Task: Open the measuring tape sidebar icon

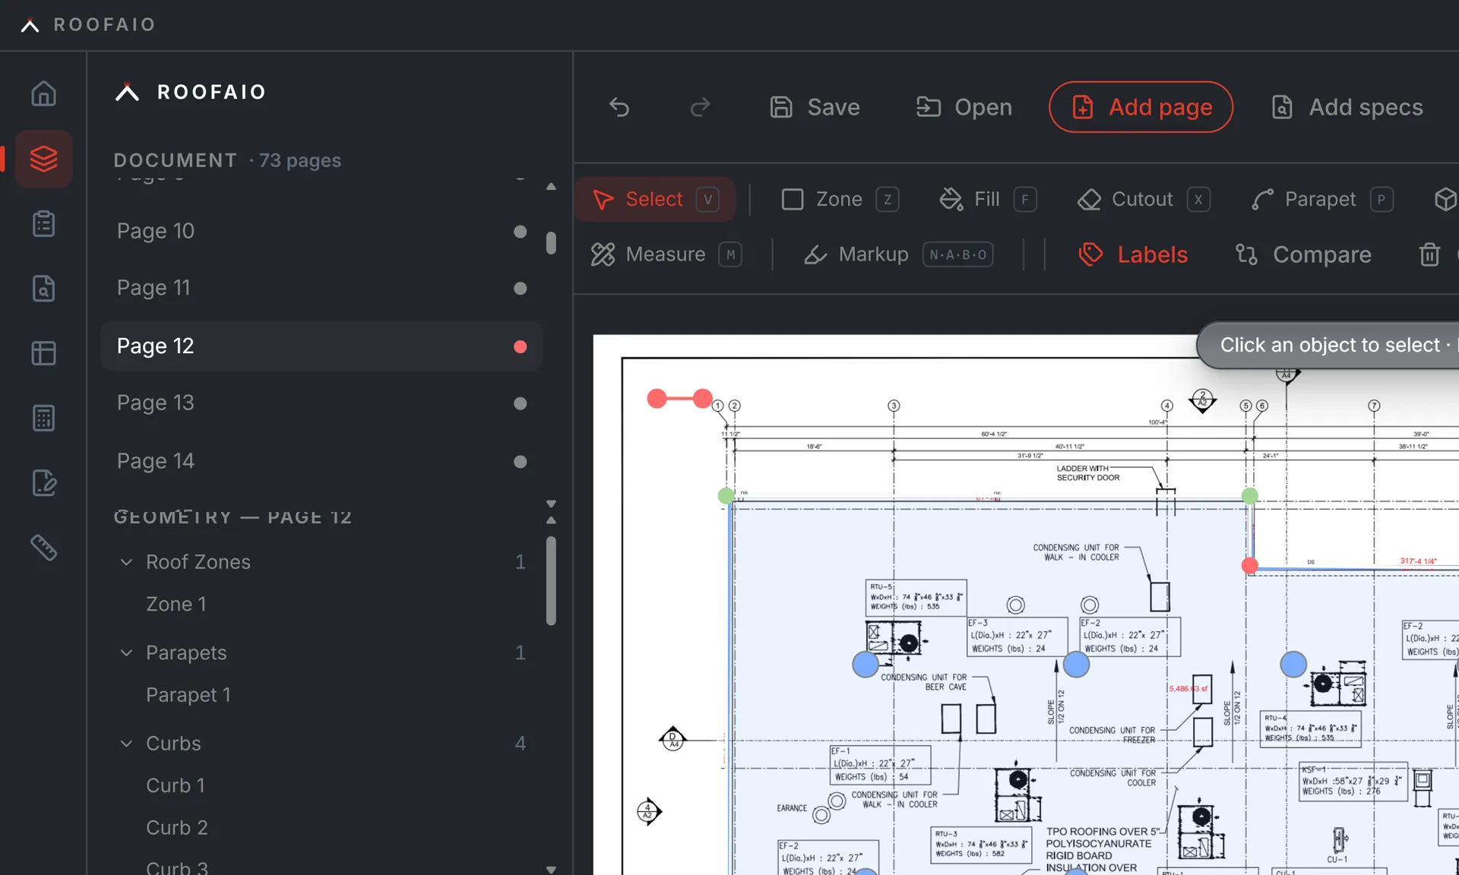Action: tap(43, 548)
